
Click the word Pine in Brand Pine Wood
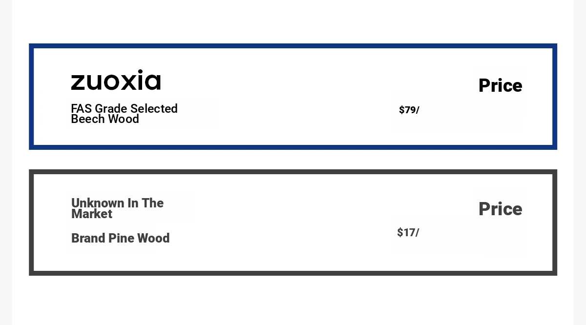pos(121,238)
